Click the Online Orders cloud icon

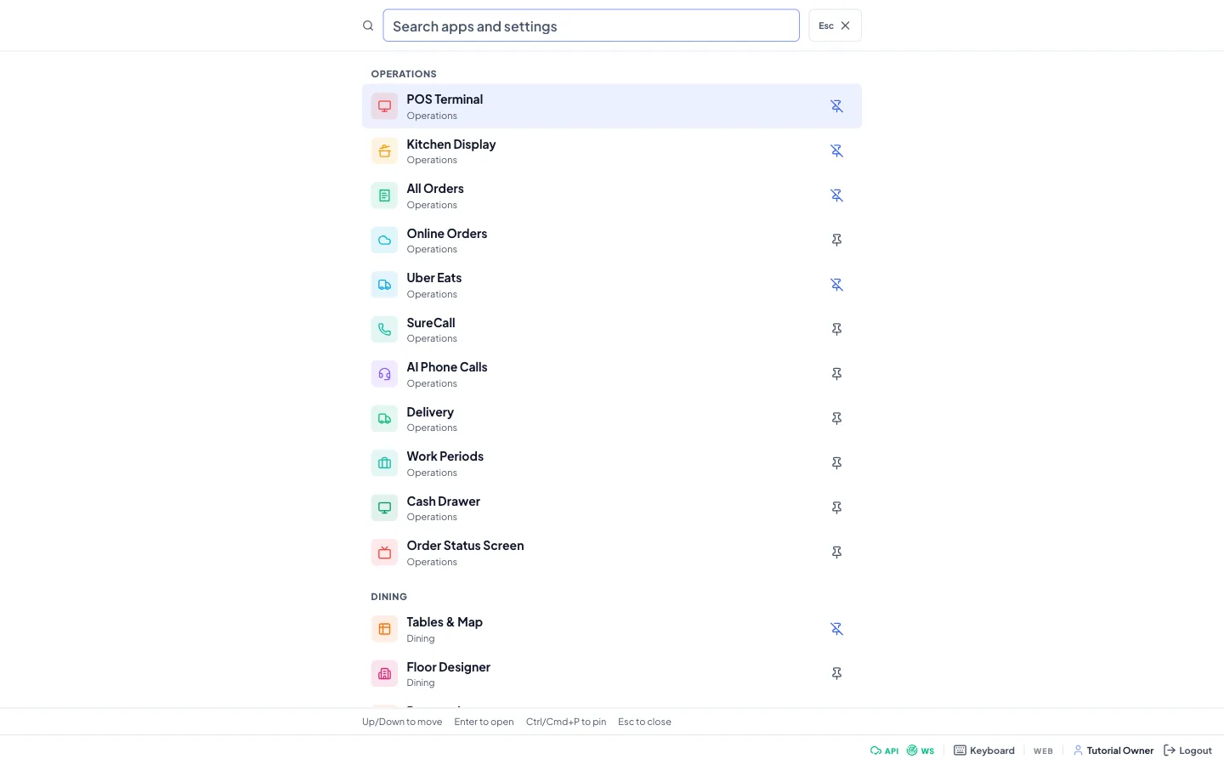coord(384,241)
